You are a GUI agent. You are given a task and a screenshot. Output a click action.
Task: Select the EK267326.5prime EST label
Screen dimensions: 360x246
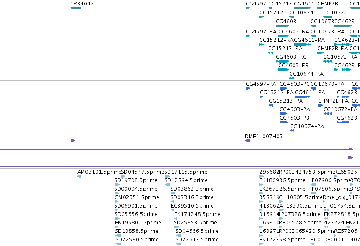282,189
